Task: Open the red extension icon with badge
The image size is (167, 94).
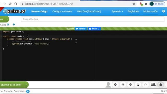Action: click(x=141, y=4)
